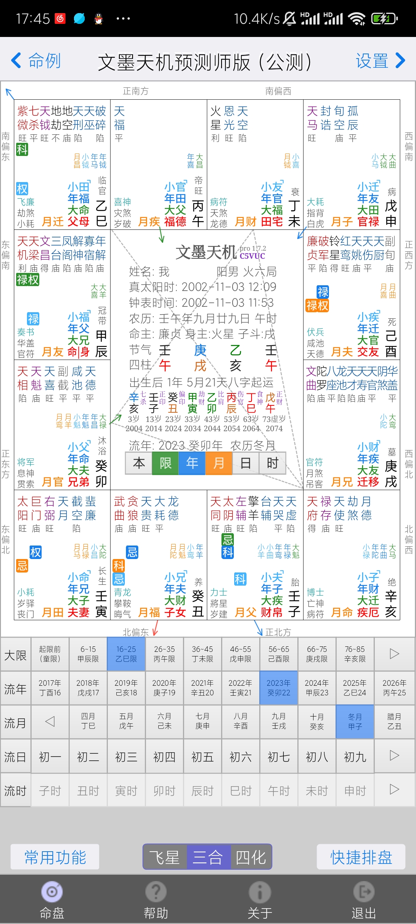Open the 常用功能 menu button
The height and width of the screenshot is (924, 416).
pyautogui.click(x=55, y=857)
